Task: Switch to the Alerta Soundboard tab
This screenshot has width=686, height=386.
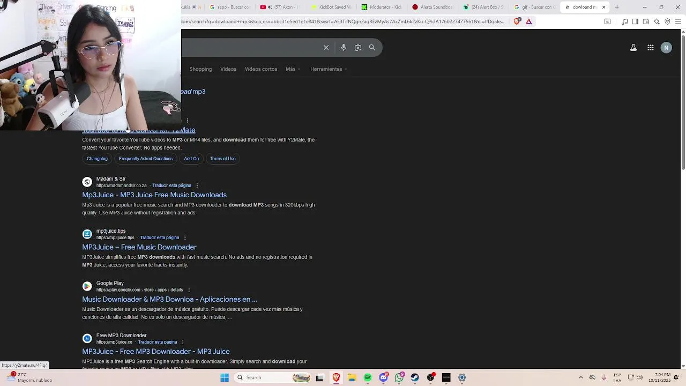Action: pyautogui.click(x=433, y=7)
